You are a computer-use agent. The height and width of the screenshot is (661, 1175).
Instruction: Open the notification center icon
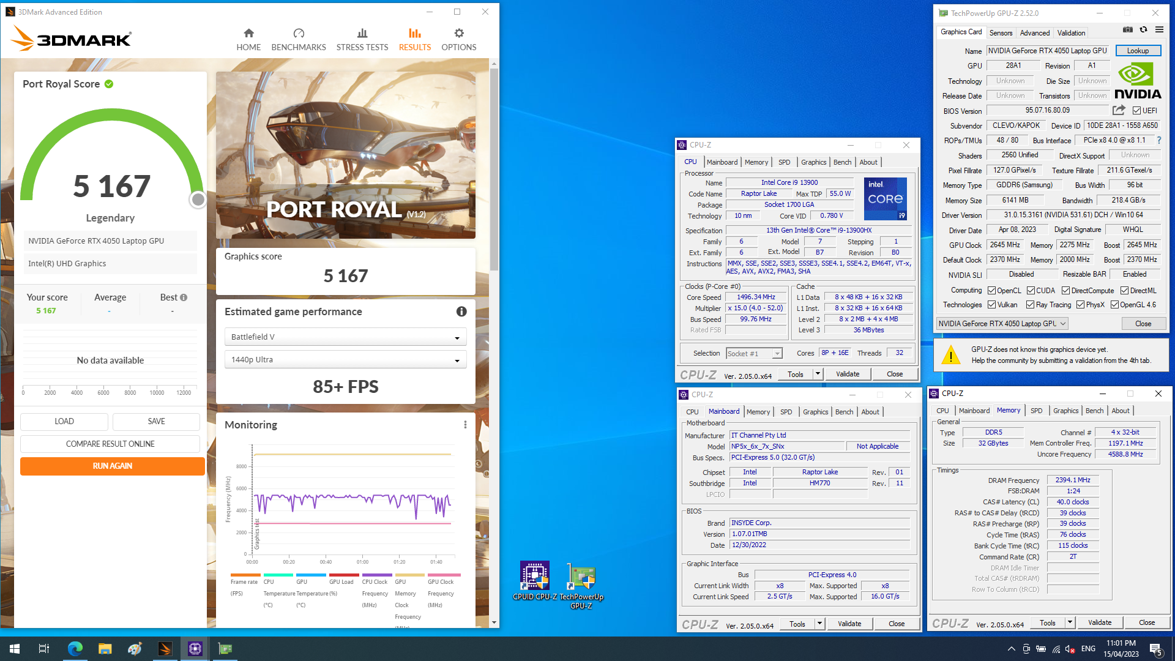pos(1156,649)
